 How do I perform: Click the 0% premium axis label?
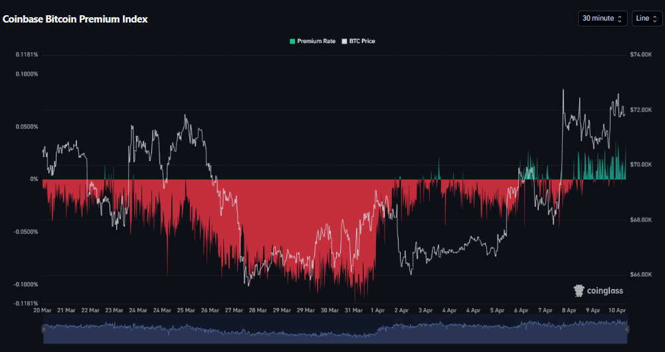(x=34, y=179)
